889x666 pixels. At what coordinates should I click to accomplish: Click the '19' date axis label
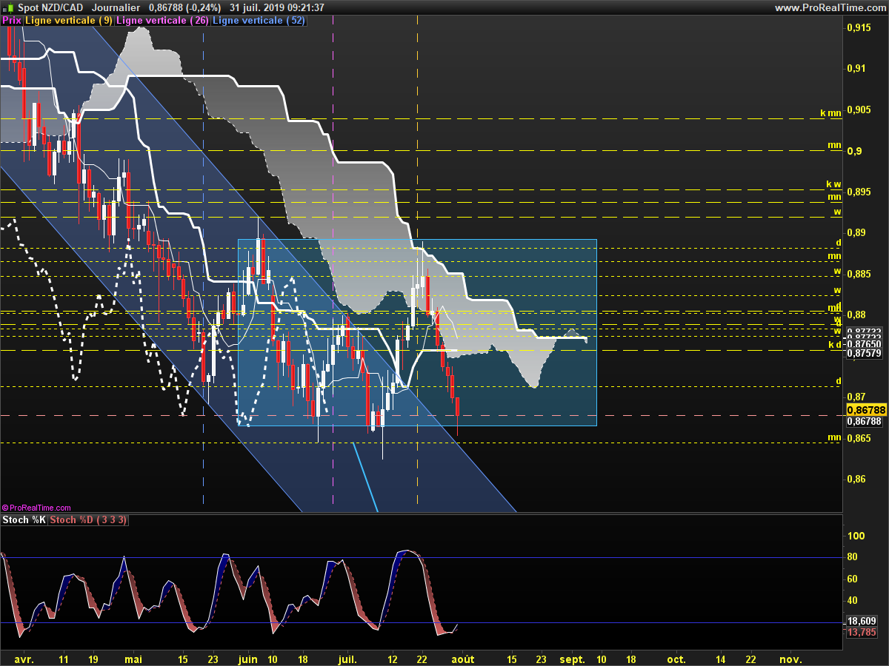(93, 659)
